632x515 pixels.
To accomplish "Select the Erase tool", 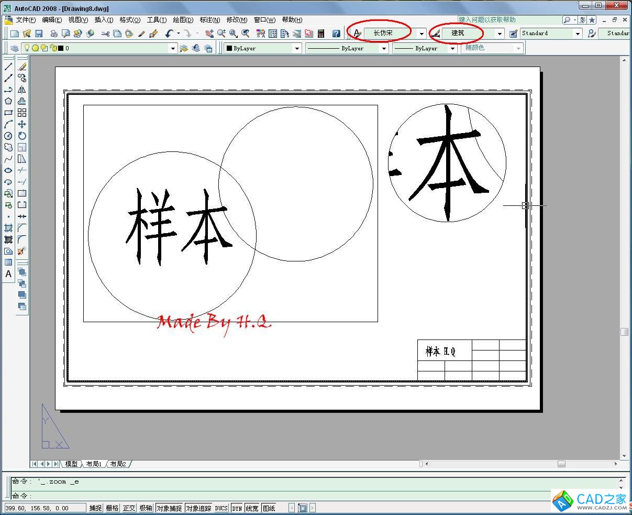I will 22,67.
